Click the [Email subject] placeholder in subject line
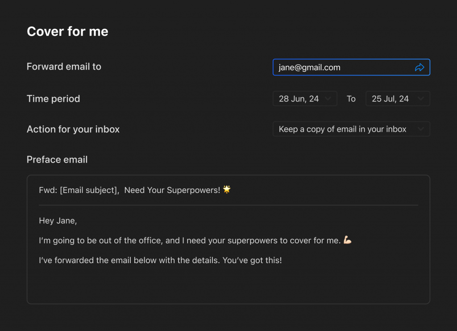 coord(88,190)
